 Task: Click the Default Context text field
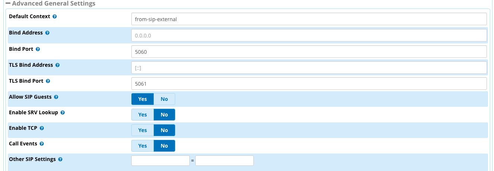(309, 19)
